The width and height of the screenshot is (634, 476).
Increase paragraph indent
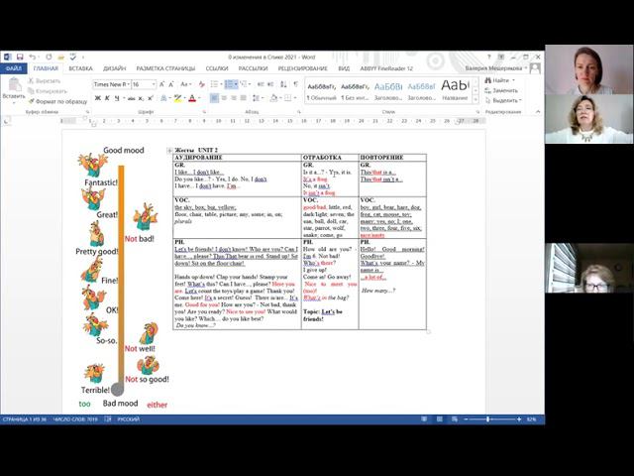[270, 84]
